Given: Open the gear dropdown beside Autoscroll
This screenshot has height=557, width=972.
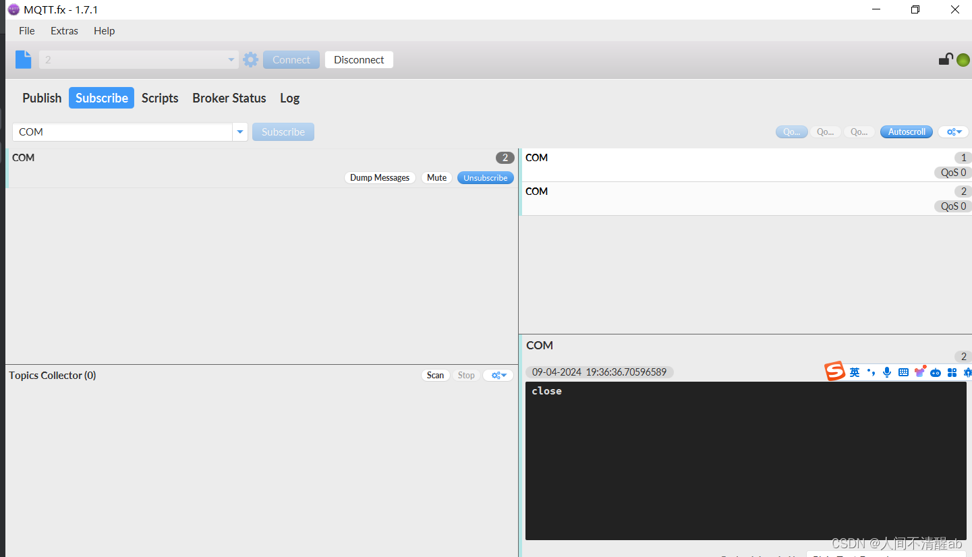Looking at the screenshot, I should [x=953, y=131].
